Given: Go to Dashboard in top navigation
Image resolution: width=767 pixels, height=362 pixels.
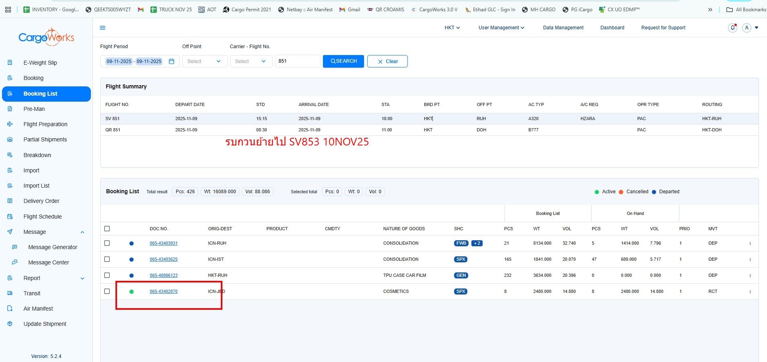Looking at the screenshot, I should coord(612,28).
